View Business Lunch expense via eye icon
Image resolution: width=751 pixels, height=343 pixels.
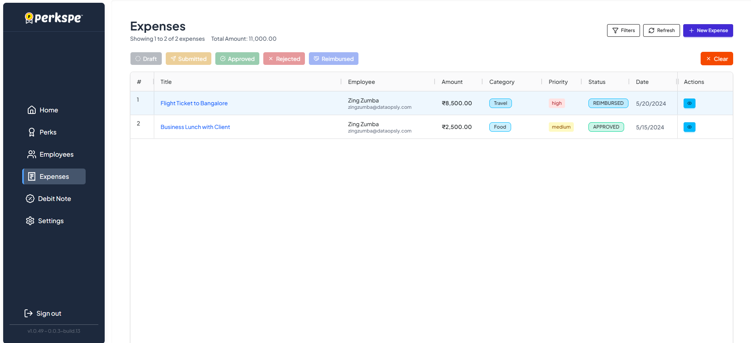689,127
